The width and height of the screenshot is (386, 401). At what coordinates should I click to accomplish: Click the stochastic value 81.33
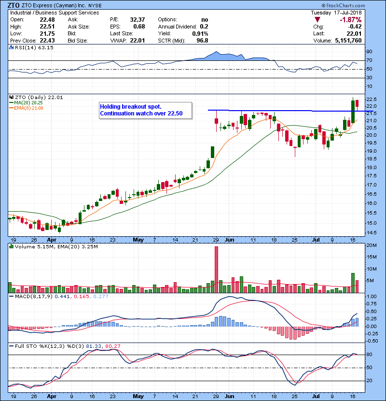pos(94,346)
